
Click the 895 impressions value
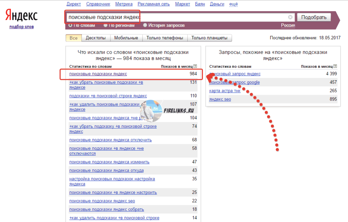[333, 99]
